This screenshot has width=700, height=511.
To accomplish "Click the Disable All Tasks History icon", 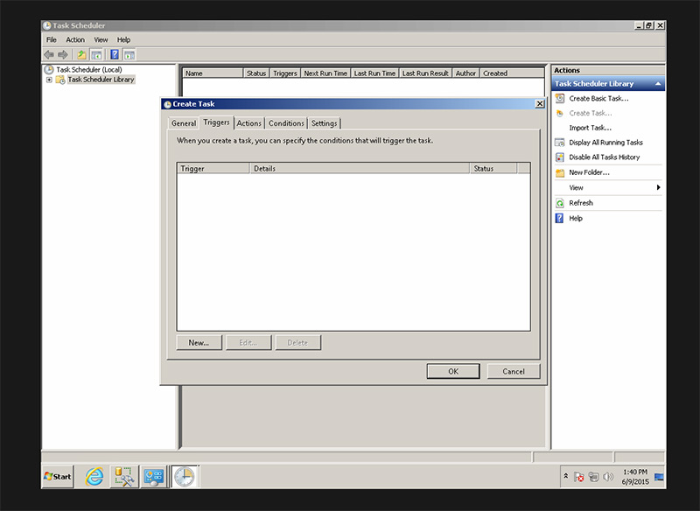I will tap(560, 157).
